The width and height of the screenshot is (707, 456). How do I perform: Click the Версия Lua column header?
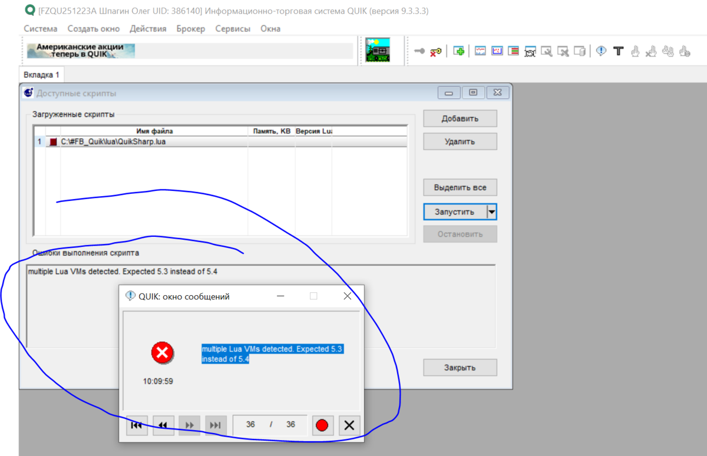click(x=313, y=131)
